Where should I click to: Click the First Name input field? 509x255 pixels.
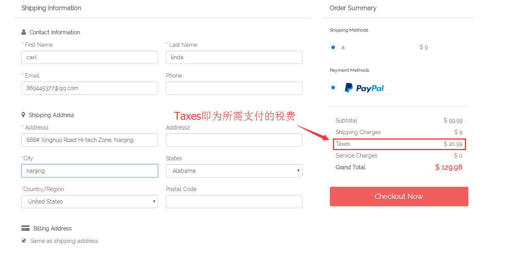tap(90, 57)
